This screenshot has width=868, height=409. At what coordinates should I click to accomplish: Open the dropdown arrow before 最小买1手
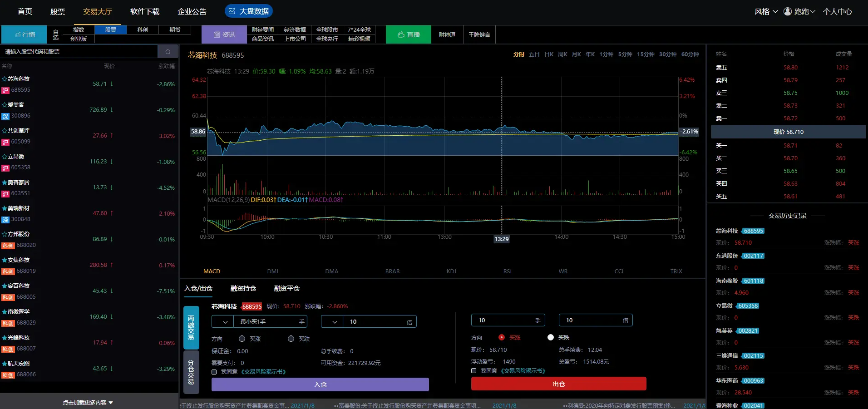[x=225, y=322]
